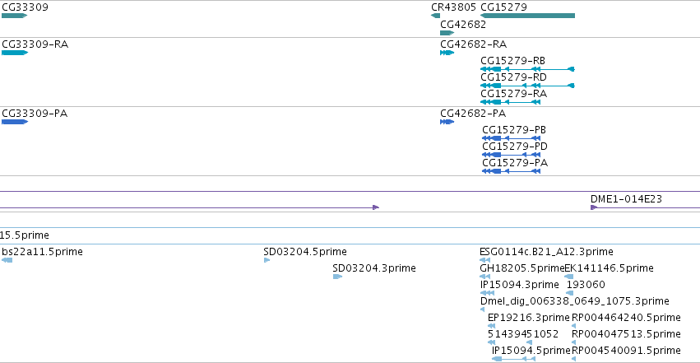Click ESG0114c.B21_A12.3prime feature

pos(484,260)
